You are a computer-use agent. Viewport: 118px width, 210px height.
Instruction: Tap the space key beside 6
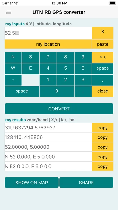tap(103, 69)
